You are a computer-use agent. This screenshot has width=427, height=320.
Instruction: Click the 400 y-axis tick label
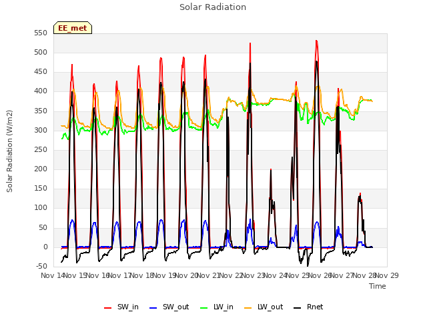pos(41,91)
